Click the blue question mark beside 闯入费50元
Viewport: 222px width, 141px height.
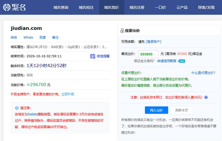(206, 97)
